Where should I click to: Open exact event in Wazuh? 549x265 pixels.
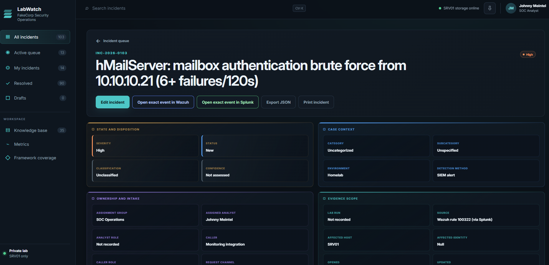(x=163, y=102)
